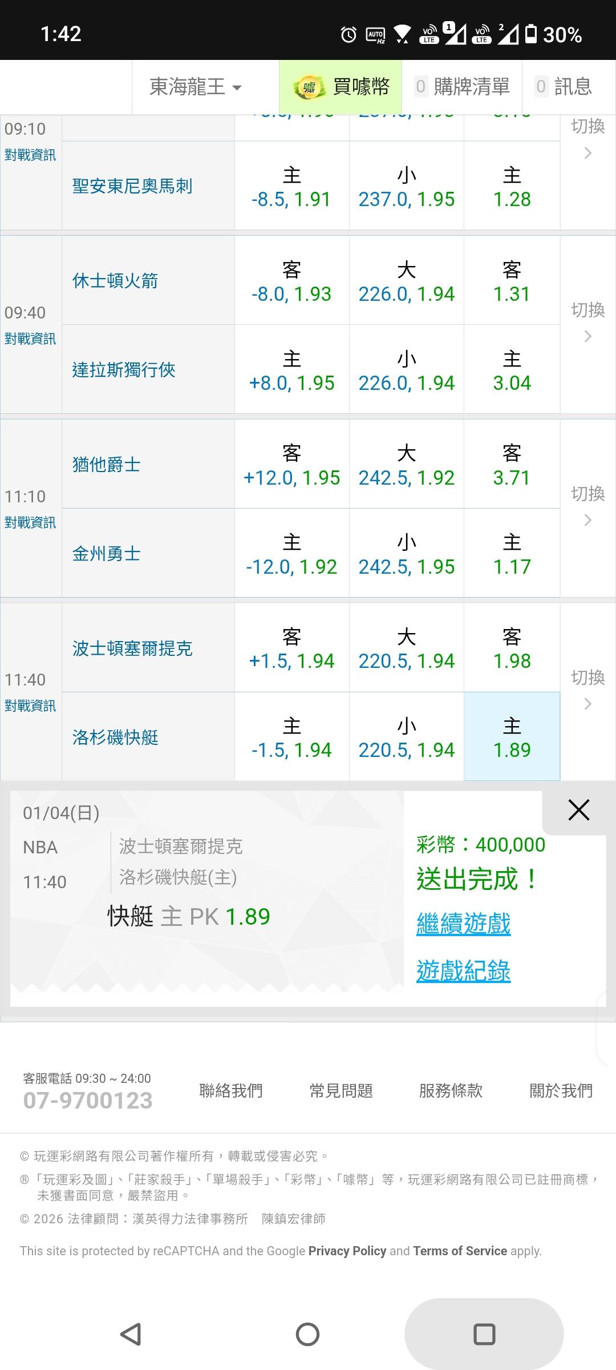
Task: Click the 繼續遊戲 link
Action: (x=463, y=924)
